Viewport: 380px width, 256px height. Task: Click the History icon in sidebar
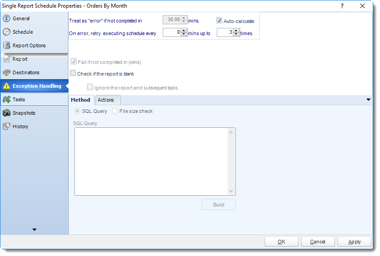tap(6, 126)
